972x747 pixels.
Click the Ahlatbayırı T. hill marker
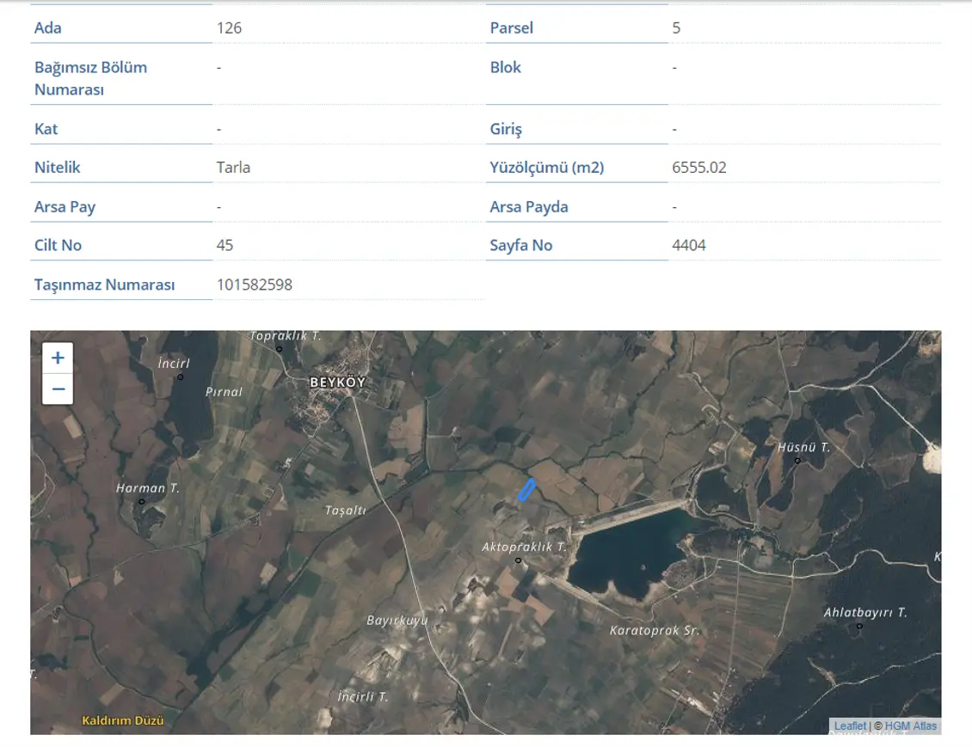click(x=859, y=626)
